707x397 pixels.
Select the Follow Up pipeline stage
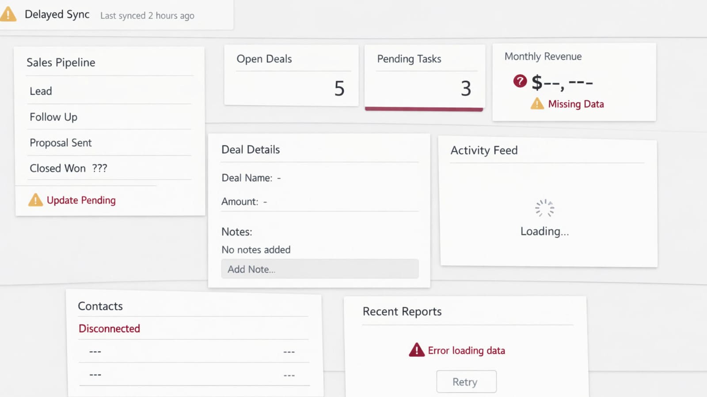[53, 117]
